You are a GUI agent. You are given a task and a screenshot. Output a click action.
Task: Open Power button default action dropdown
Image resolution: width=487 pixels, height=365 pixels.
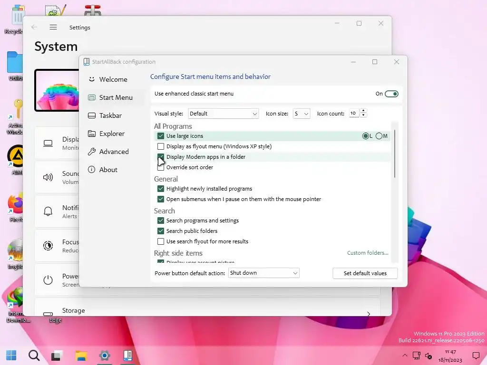tap(263, 273)
